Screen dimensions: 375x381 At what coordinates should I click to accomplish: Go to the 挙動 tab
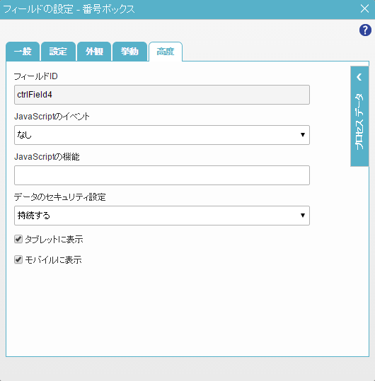pyautogui.click(x=129, y=52)
